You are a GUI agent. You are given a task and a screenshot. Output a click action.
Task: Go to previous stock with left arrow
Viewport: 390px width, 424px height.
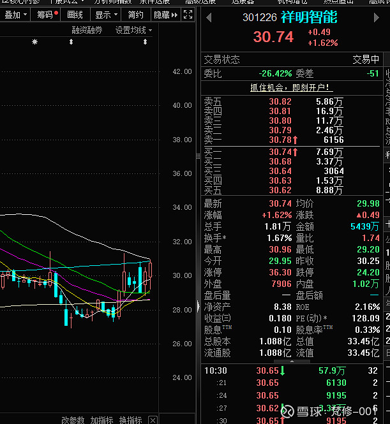pos(208,18)
